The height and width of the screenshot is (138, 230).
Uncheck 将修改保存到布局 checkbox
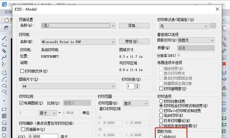161,125
